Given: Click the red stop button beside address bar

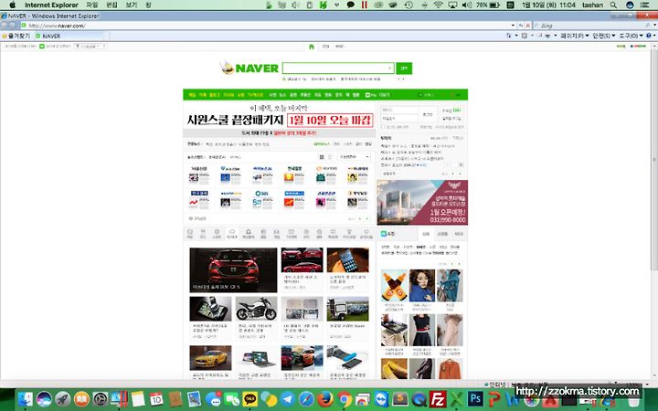Looking at the screenshot, I should [528, 26].
